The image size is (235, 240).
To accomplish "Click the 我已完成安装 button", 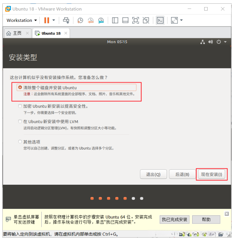I will pyautogui.click(x=174, y=220).
